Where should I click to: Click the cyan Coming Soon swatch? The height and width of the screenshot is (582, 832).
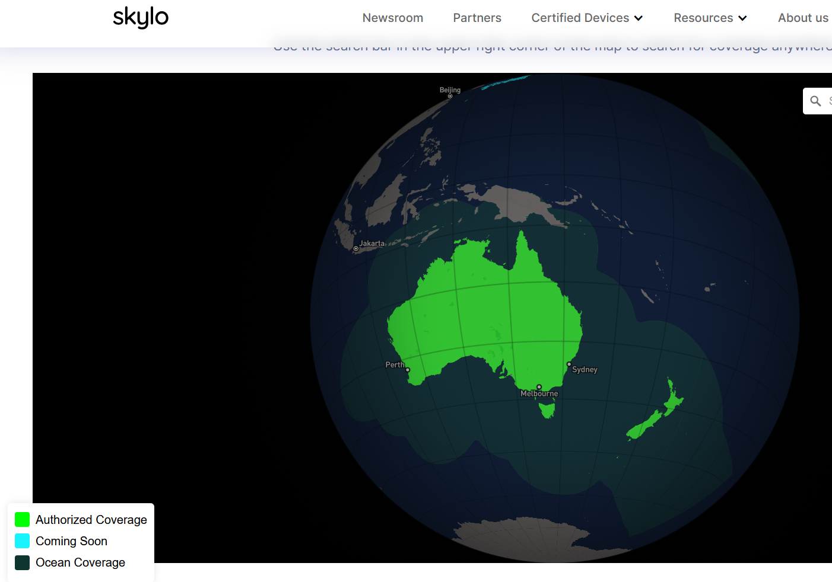point(23,541)
